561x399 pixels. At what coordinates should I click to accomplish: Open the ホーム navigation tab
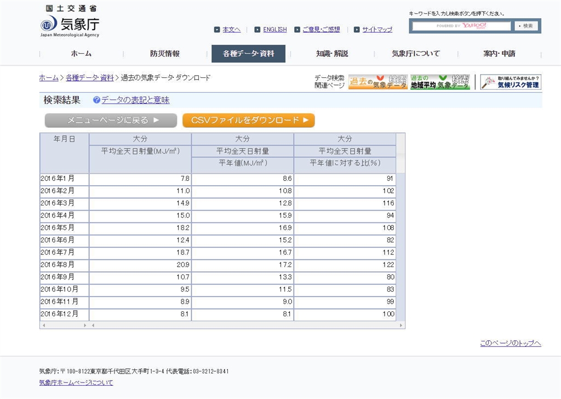pyautogui.click(x=81, y=54)
